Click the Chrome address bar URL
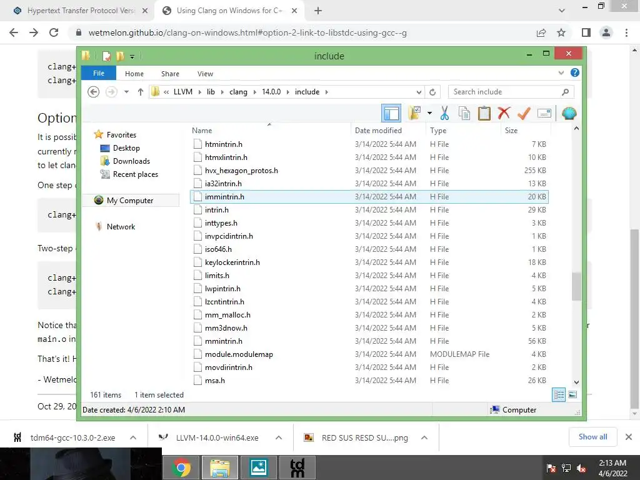This screenshot has width=640, height=480. [x=247, y=32]
